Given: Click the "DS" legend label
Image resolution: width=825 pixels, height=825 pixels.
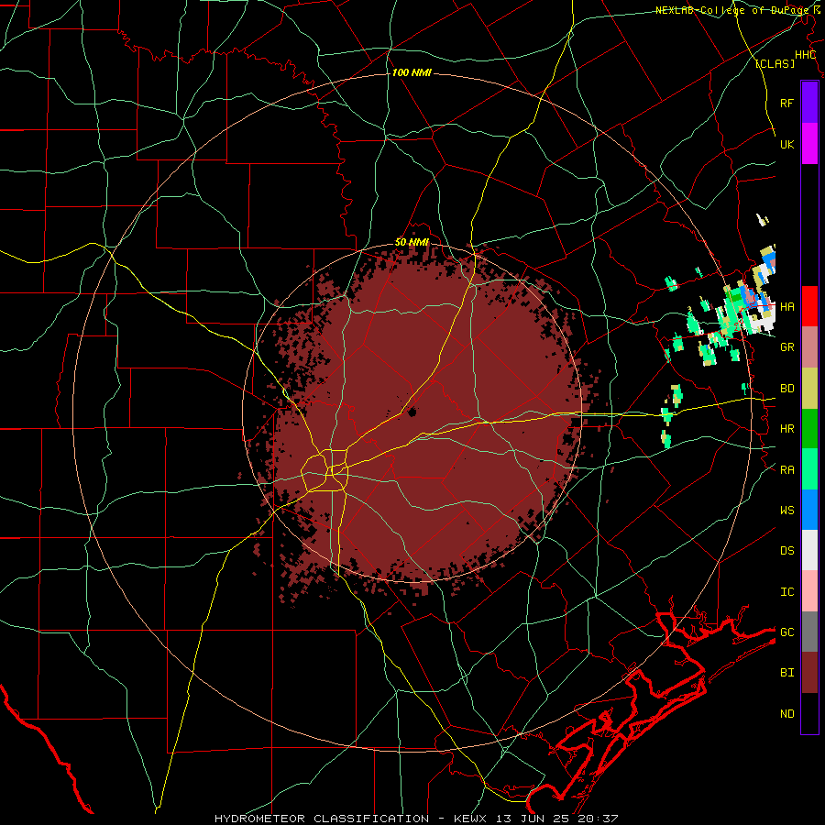Looking at the screenshot, I should 786,551.
